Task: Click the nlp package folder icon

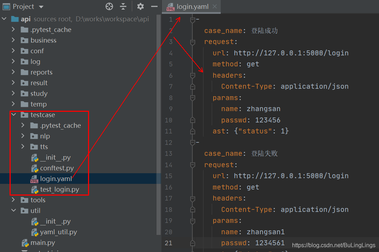Action: tap(34, 136)
